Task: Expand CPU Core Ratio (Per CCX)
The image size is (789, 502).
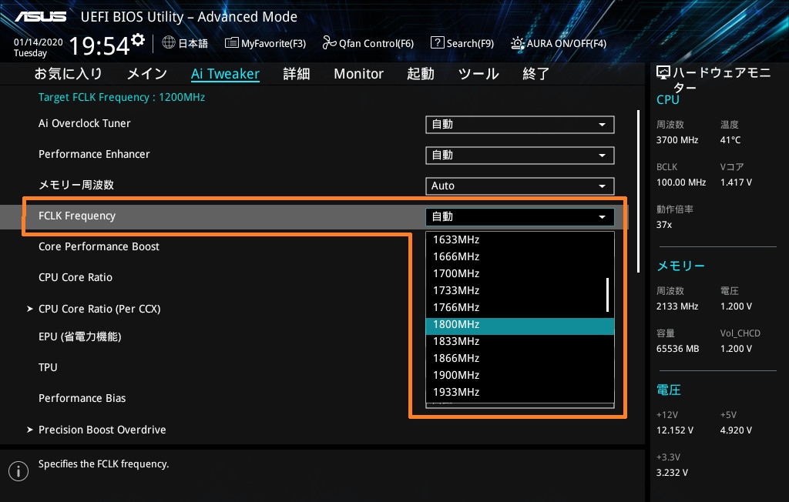Action: [99, 309]
